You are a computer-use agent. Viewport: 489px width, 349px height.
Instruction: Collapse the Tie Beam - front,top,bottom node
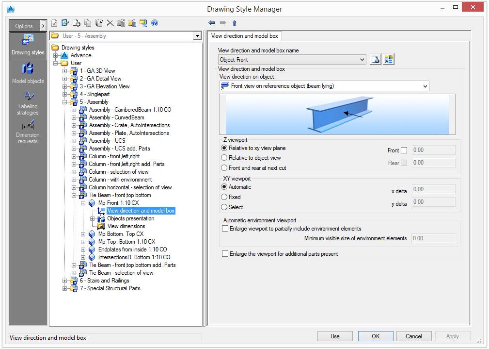(x=74, y=195)
